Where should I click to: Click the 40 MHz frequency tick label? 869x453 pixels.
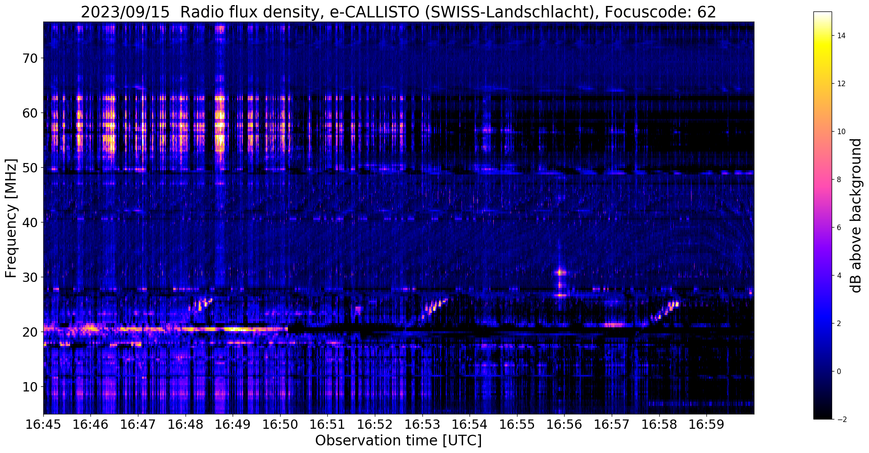coord(30,222)
